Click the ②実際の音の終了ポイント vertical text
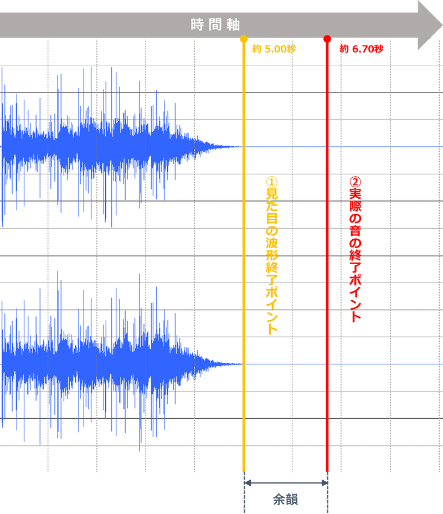This screenshot has height=514, width=443. coord(355,249)
